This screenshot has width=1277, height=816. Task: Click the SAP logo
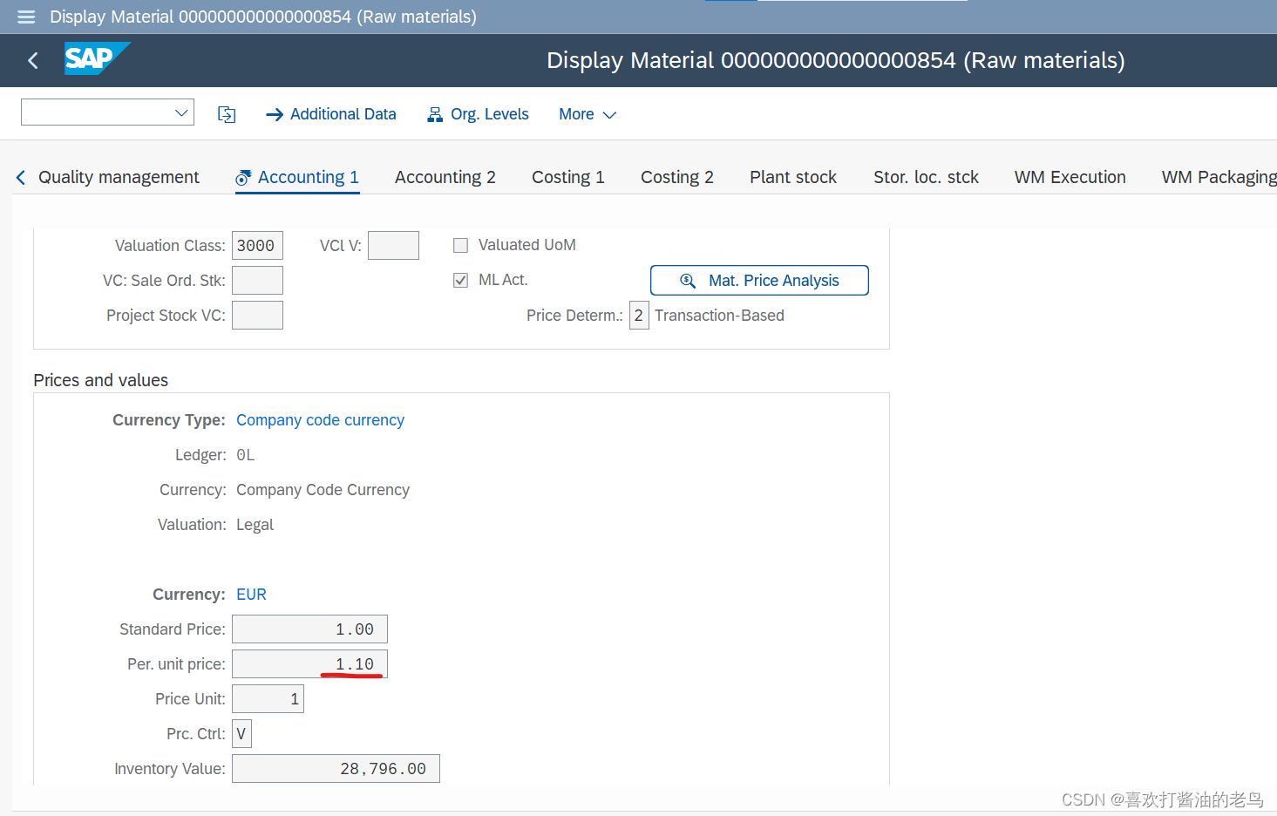[x=97, y=58]
